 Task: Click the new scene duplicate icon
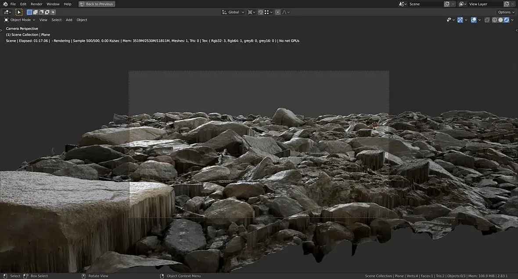pyautogui.click(x=447, y=4)
